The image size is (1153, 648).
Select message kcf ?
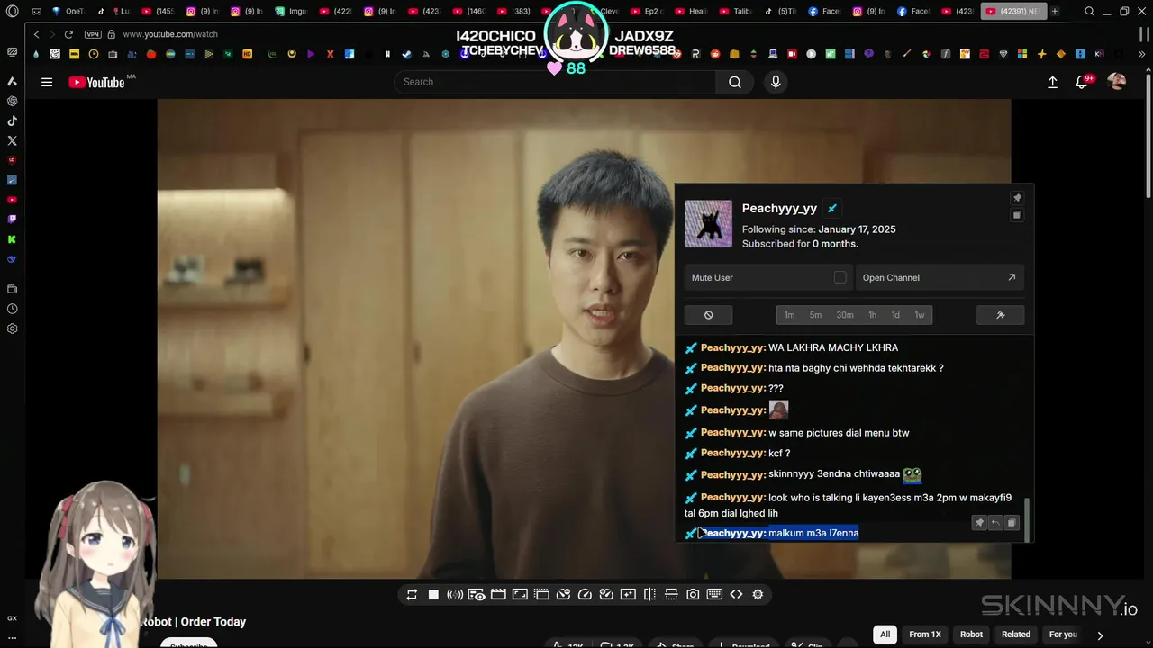[779, 453]
